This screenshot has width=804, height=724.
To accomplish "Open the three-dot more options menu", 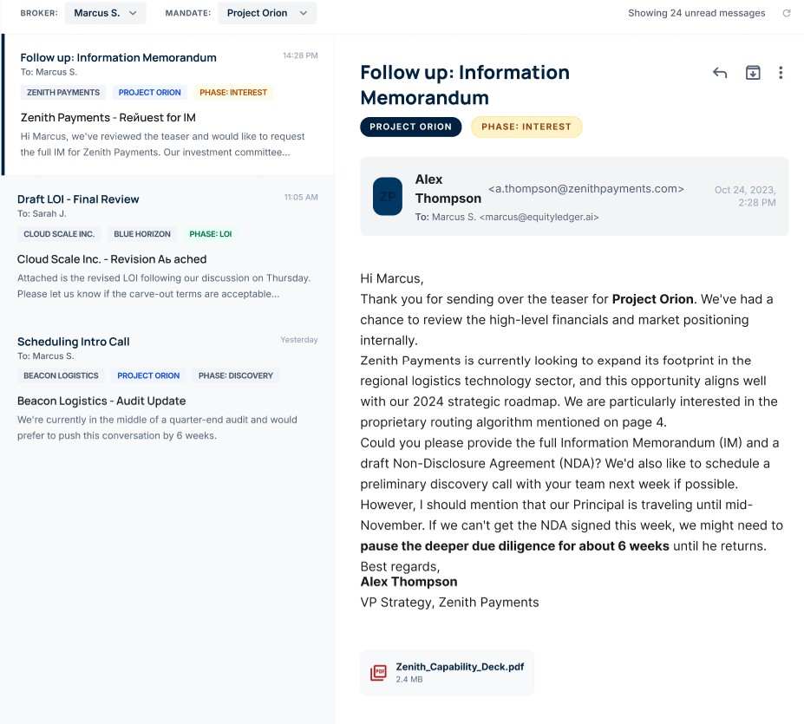I will pyautogui.click(x=781, y=73).
